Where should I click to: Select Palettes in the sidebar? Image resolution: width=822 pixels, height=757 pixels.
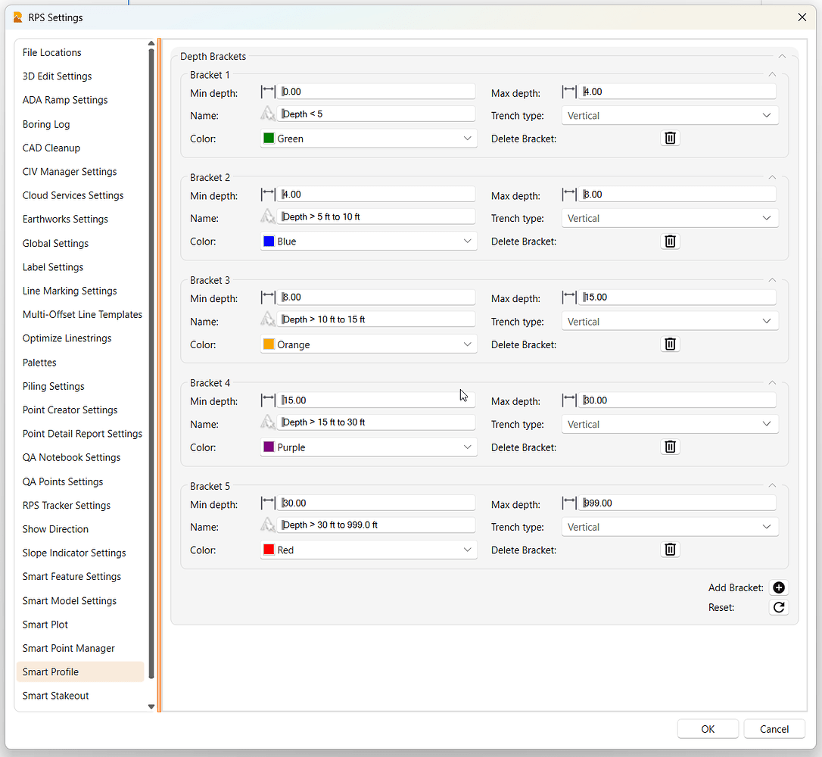[x=80, y=363]
